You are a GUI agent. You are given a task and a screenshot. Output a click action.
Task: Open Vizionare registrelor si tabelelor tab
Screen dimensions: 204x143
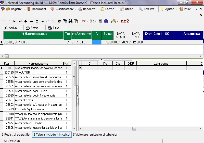[95, 135]
